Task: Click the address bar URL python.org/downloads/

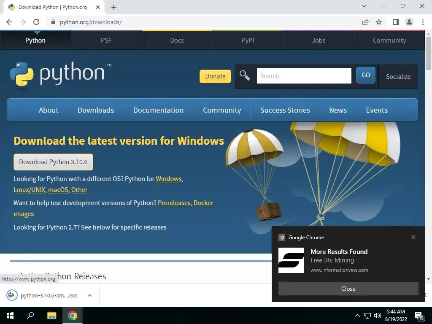Action: (91, 22)
